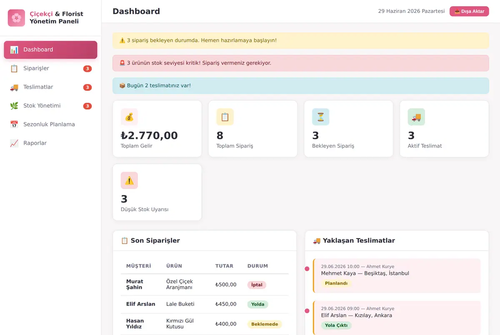Click the clipboard icon beside Son Siparişler heading
Viewport: 500px width, 335px height.
pyautogui.click(x=125, y=241)
